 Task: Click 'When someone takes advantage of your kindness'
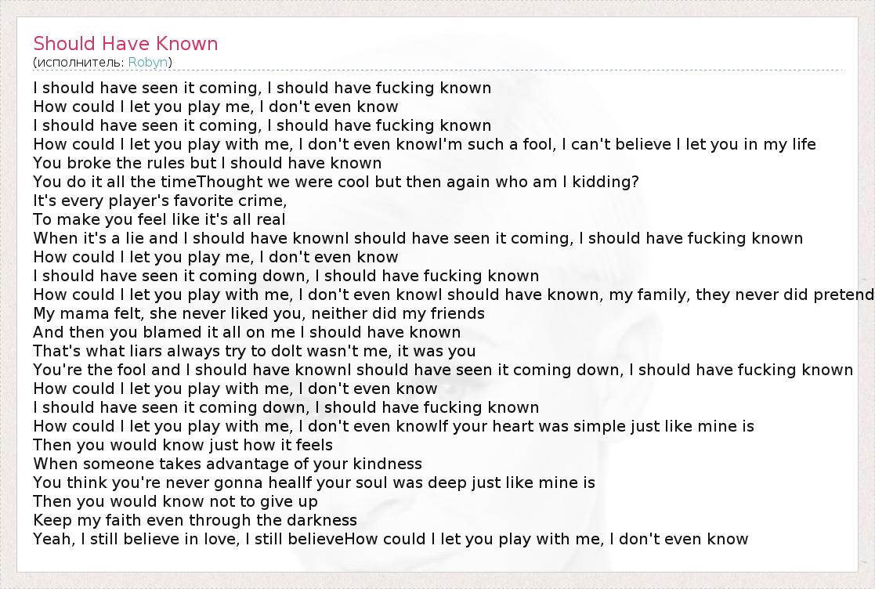pos(227,464)
